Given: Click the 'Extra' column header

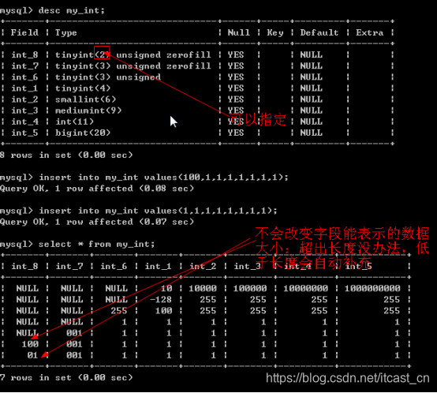Looking at the screenshot, I should [x=369, y=32].
